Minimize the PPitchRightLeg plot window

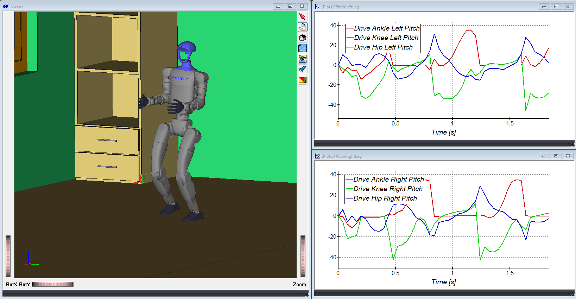[544, 156]
